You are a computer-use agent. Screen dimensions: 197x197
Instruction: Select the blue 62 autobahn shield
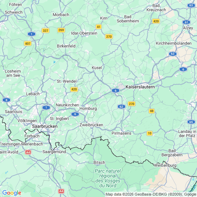pyautogui.click(x=121, y=107)
